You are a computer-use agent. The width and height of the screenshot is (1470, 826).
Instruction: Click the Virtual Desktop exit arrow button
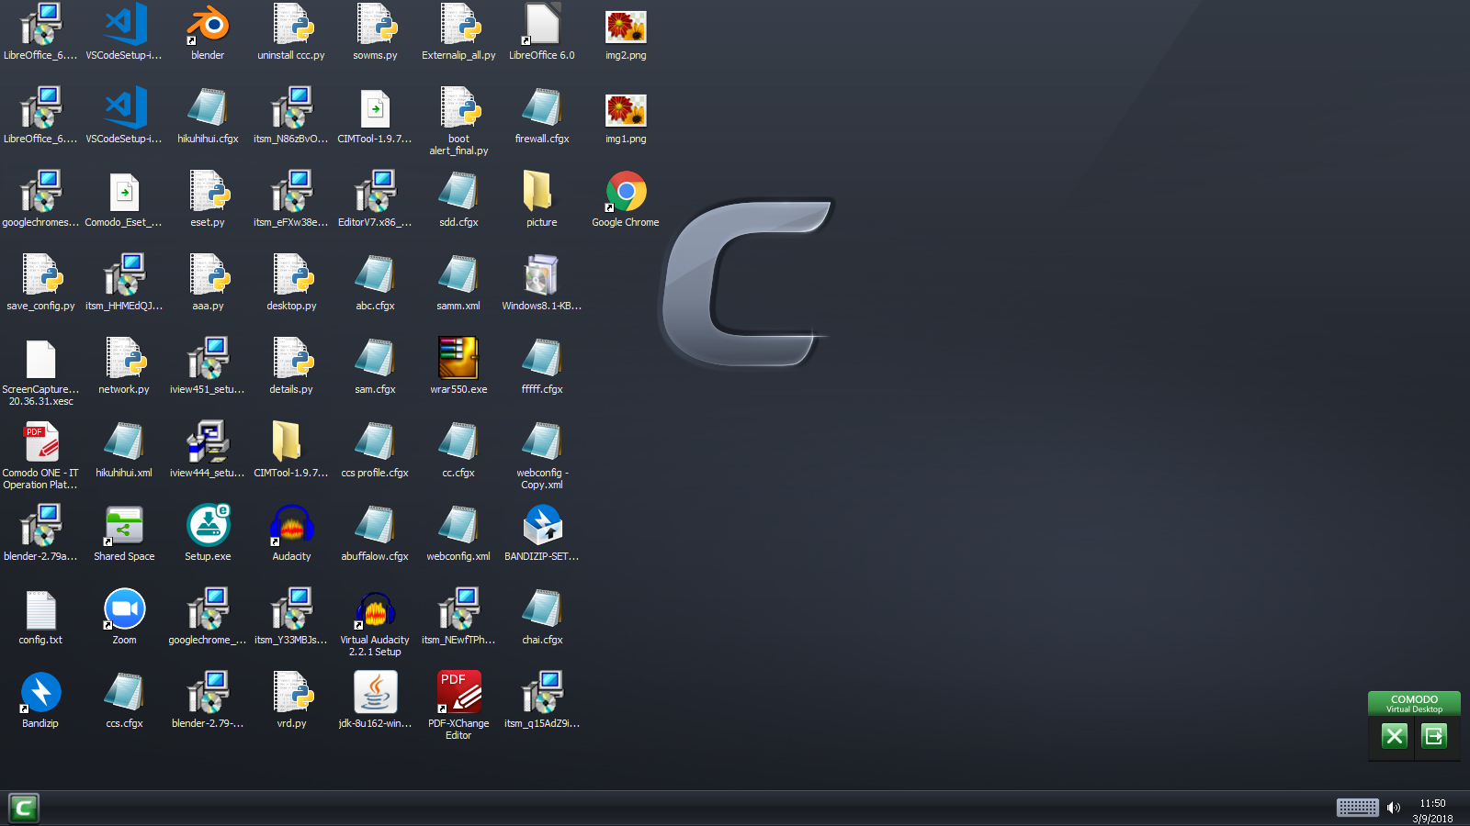coord(1434,736)
